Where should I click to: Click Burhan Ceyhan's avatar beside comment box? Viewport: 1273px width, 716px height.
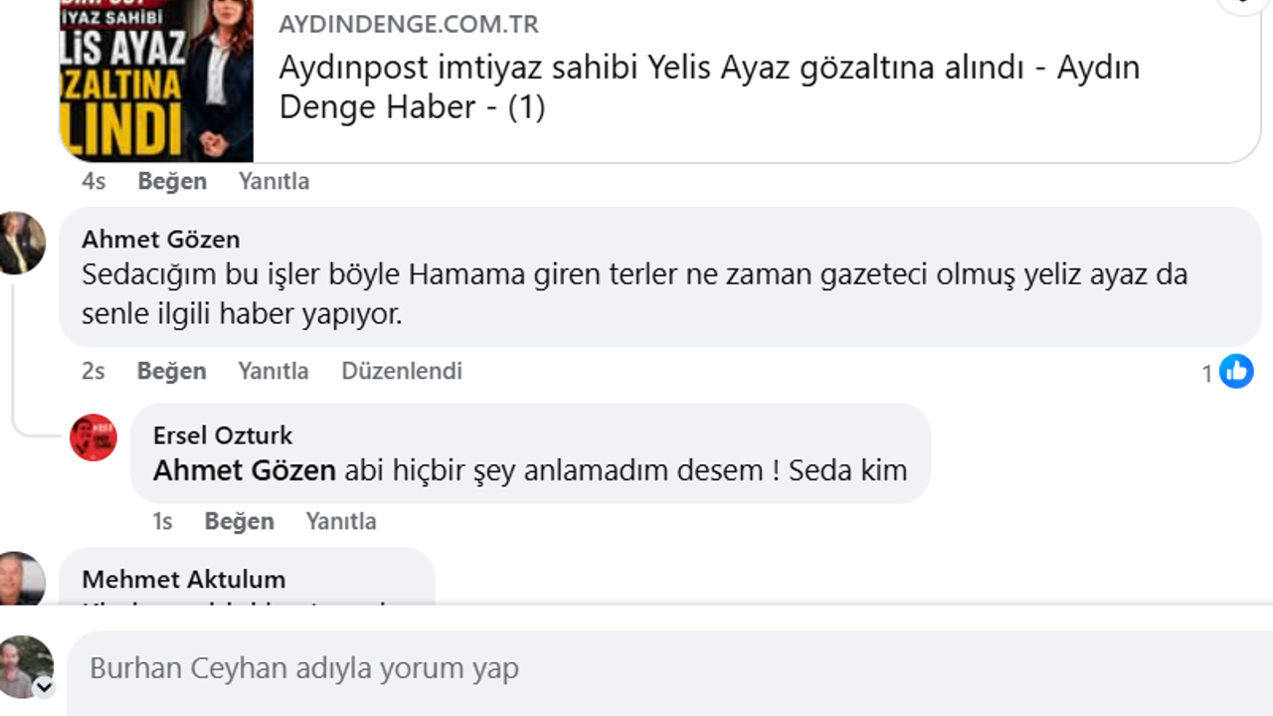pyautogui.click(x=25, y=665)
